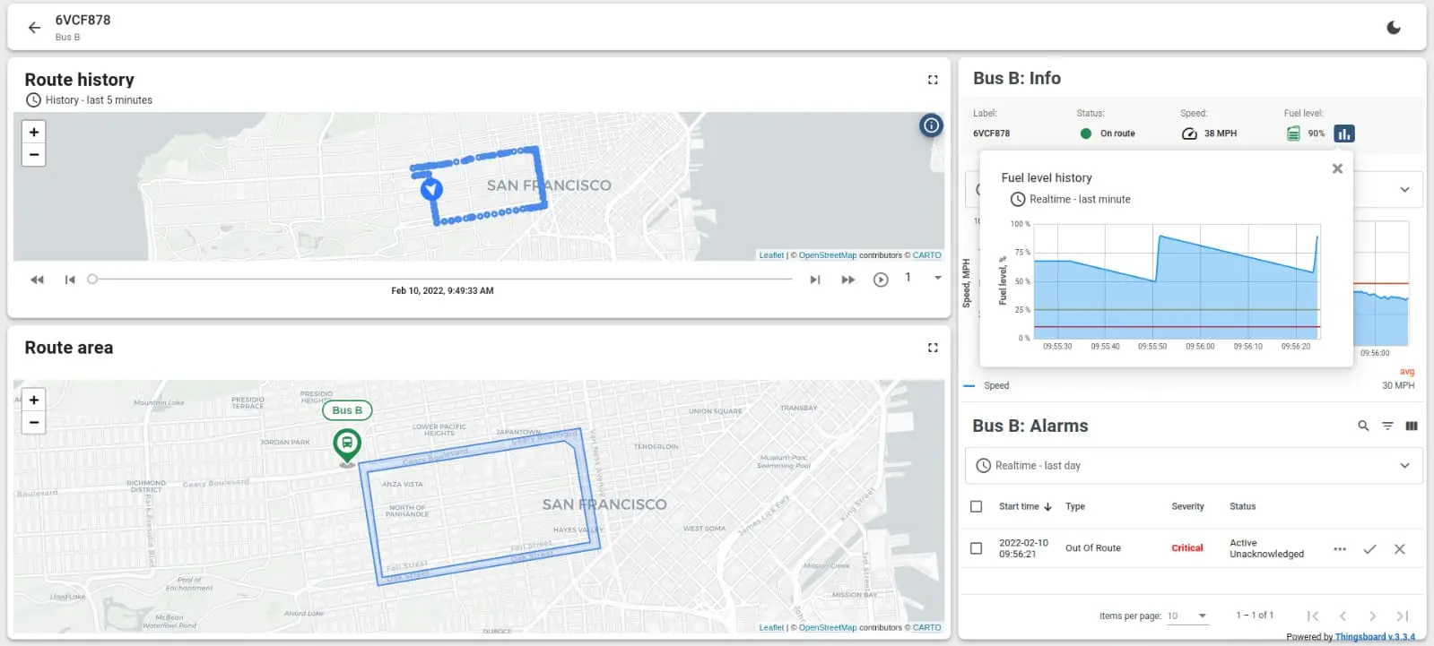Acknowledge the Out Of Route alarm
Screen dimensions: 1434x646
tap(1369, 549)
